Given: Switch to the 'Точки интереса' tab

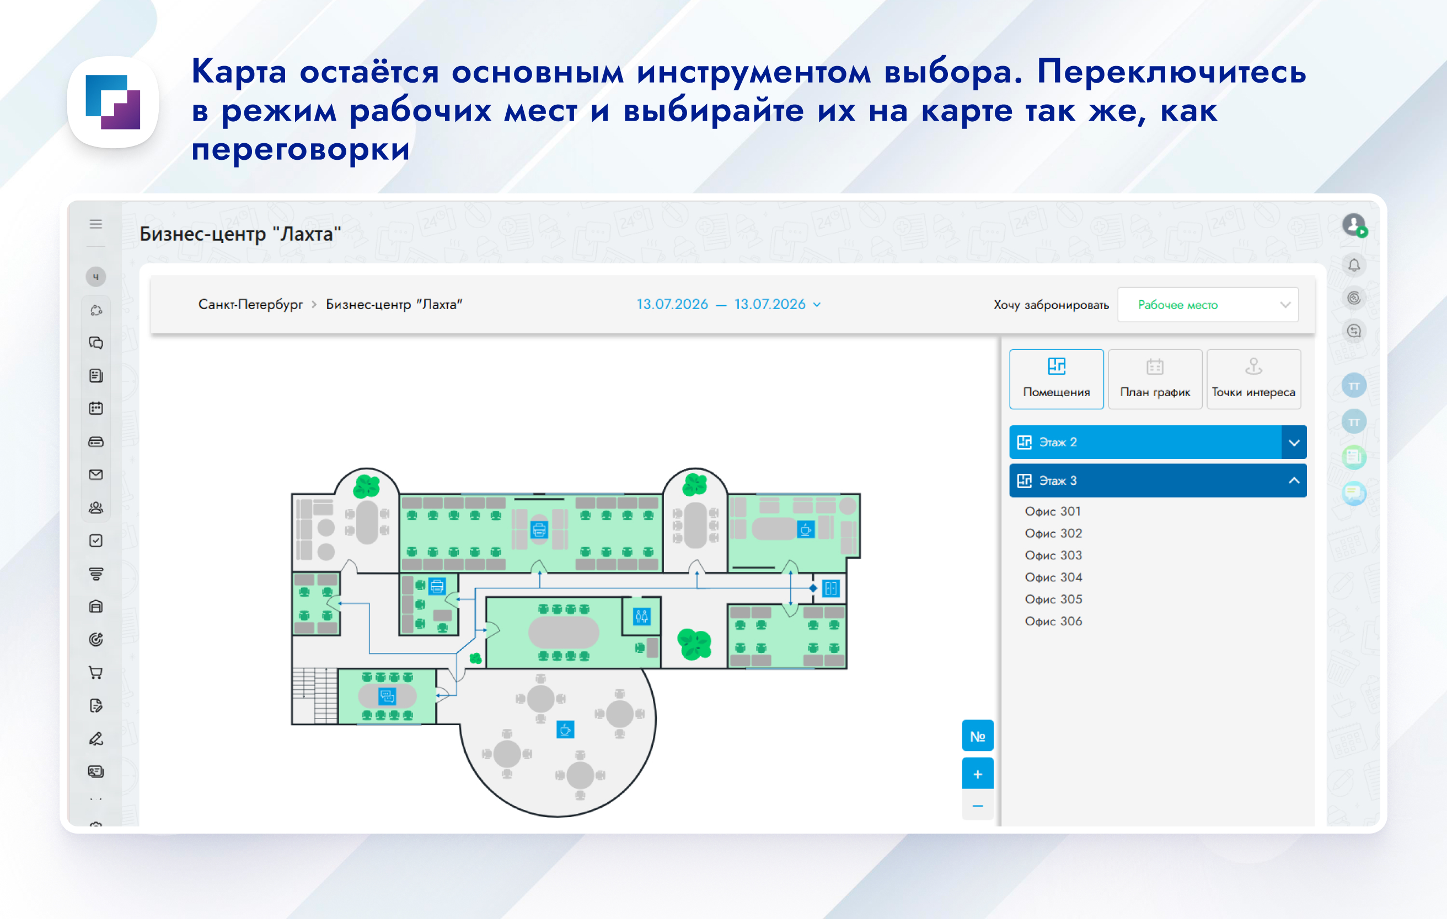Looking at the screenshot, I should [x=1253, y=380].
